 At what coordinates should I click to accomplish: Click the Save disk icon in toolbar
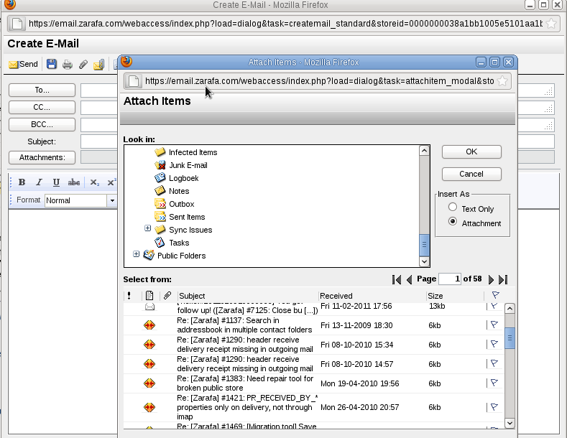coord(52,65)
